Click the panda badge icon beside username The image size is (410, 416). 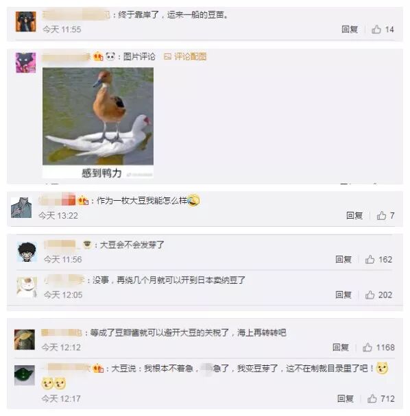click(x=110, y=56)
